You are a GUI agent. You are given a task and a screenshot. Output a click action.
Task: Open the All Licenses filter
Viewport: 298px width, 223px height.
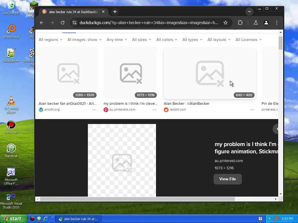249,39
